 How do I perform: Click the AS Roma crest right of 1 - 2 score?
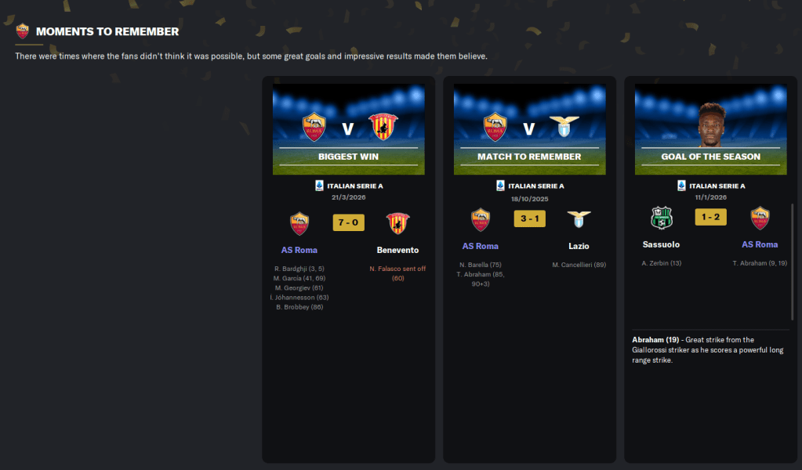tap(760, 218)
